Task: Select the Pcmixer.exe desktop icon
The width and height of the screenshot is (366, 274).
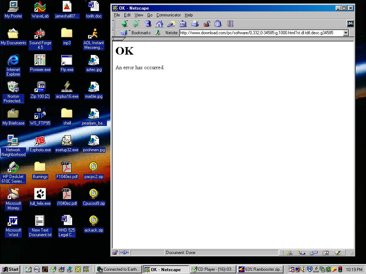Action: (x=40, y=63)
